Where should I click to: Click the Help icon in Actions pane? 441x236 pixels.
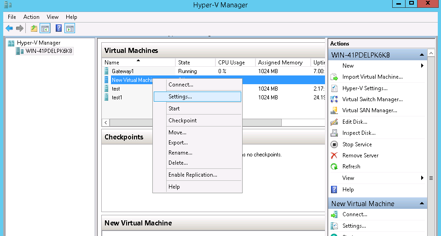(334, 190)
